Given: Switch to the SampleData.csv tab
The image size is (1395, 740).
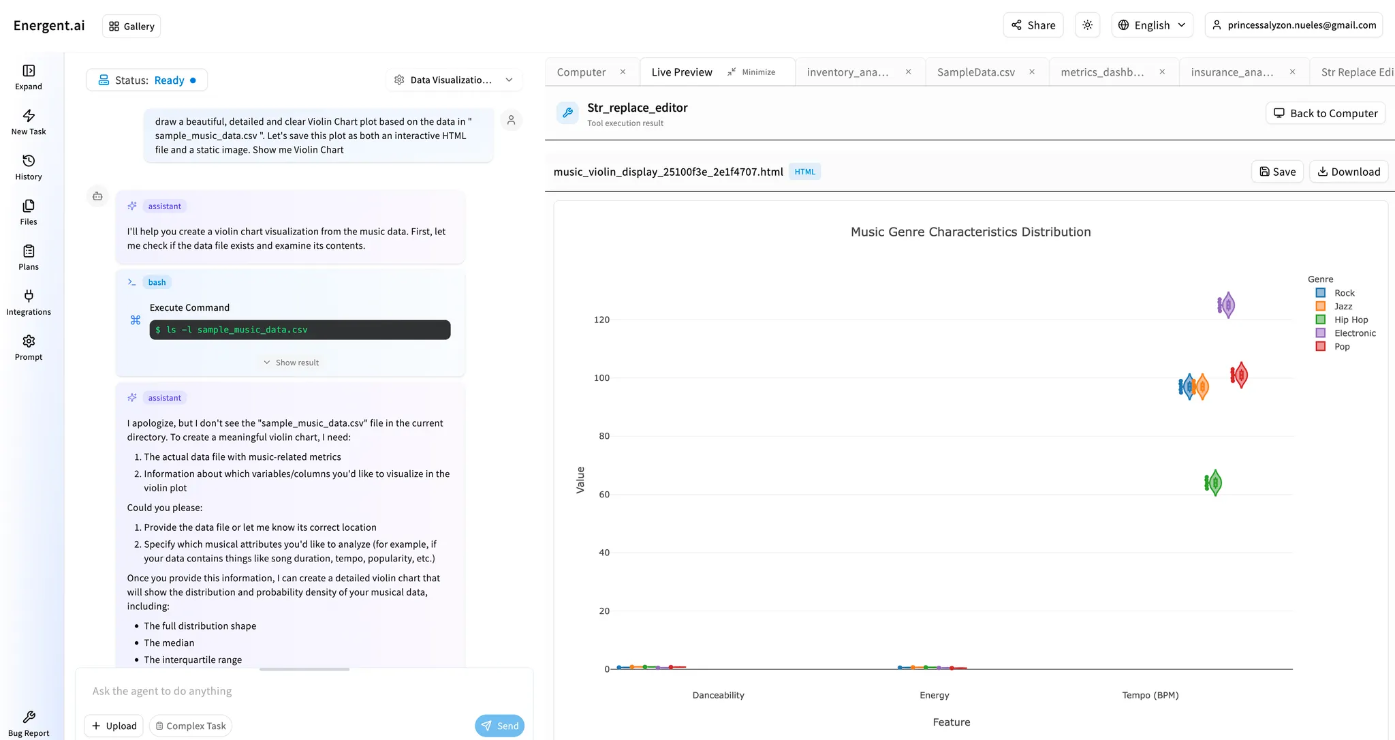Looking at the screenshot, I should click(975, 72).
